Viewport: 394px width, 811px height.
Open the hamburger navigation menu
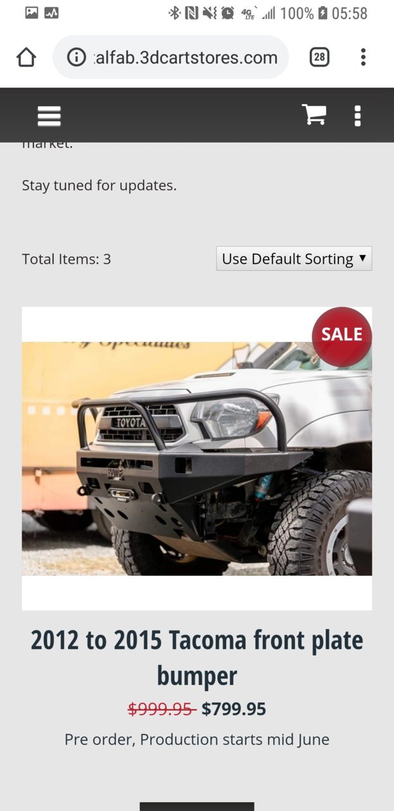[49, 115]
